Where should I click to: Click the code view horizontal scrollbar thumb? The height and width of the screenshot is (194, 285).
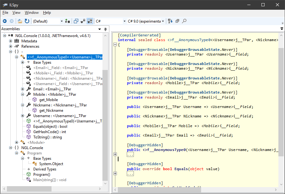(159, 190)
